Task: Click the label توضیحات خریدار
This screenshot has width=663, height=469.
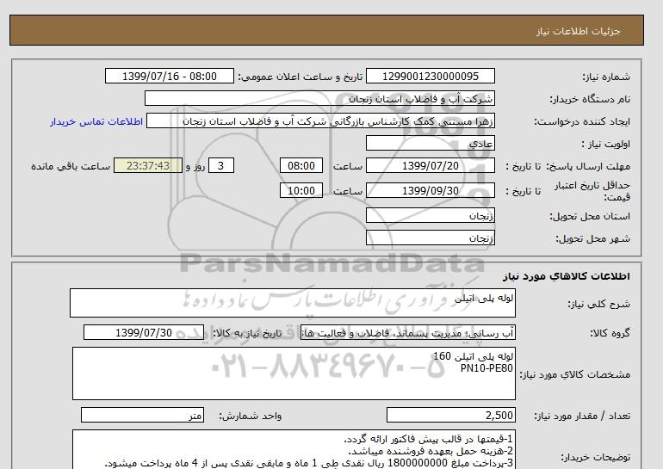Action: (x=595, y=457)
